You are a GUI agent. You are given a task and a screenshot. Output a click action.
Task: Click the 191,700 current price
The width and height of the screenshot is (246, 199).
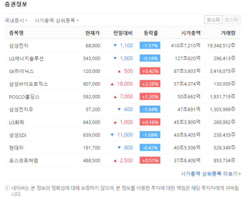(91, 148)
